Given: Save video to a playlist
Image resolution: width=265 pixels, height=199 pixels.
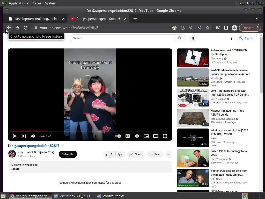Looking at the screenshot, I should tap(155, 154).
